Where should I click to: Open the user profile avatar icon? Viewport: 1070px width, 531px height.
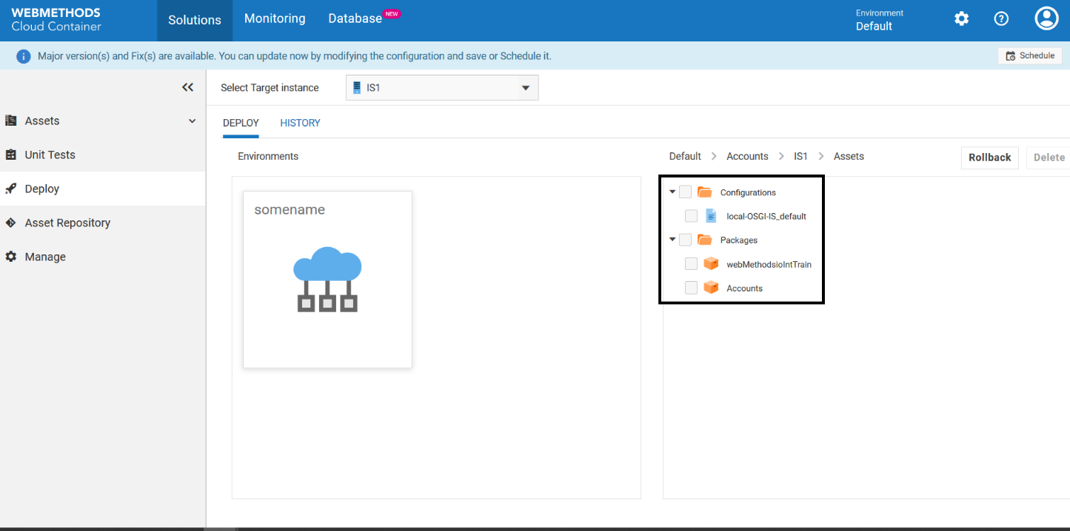[1046, 18]
